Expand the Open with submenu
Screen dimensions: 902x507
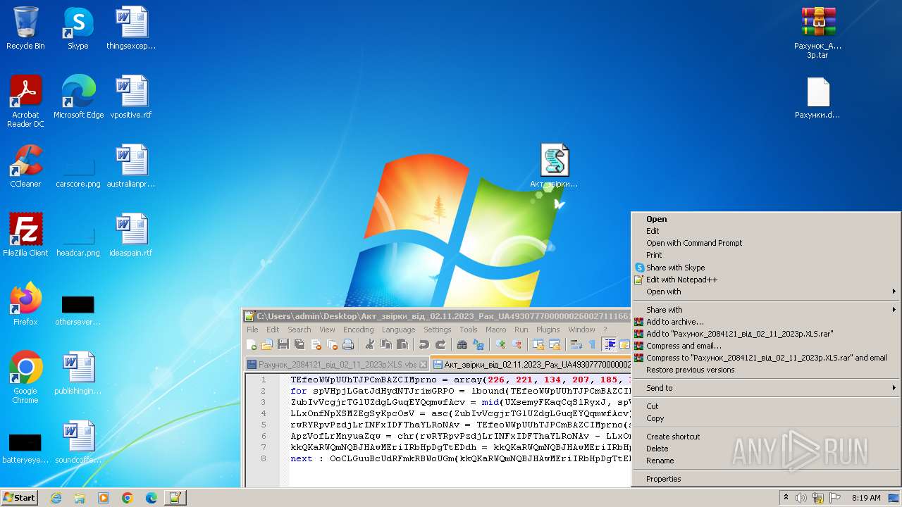click(x=766, y=292)
